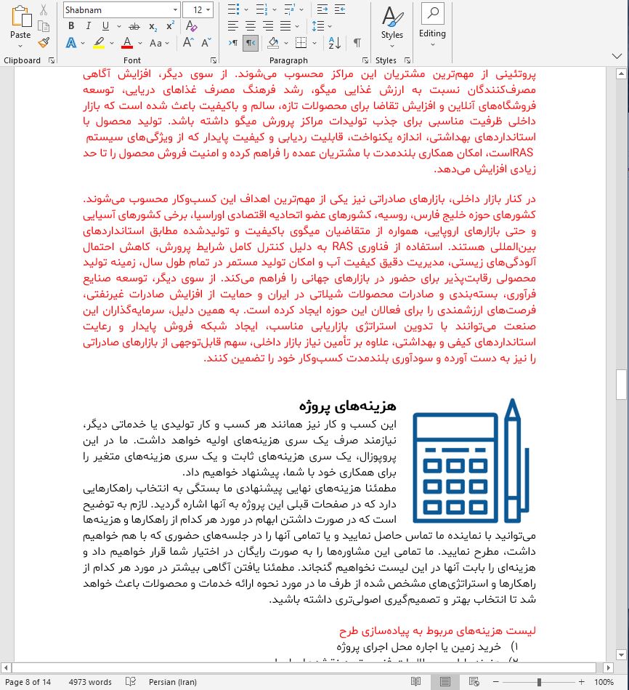The image size is (629, 690).
Task: Click the Sort A-Z icon
Action: click(335, 43)
